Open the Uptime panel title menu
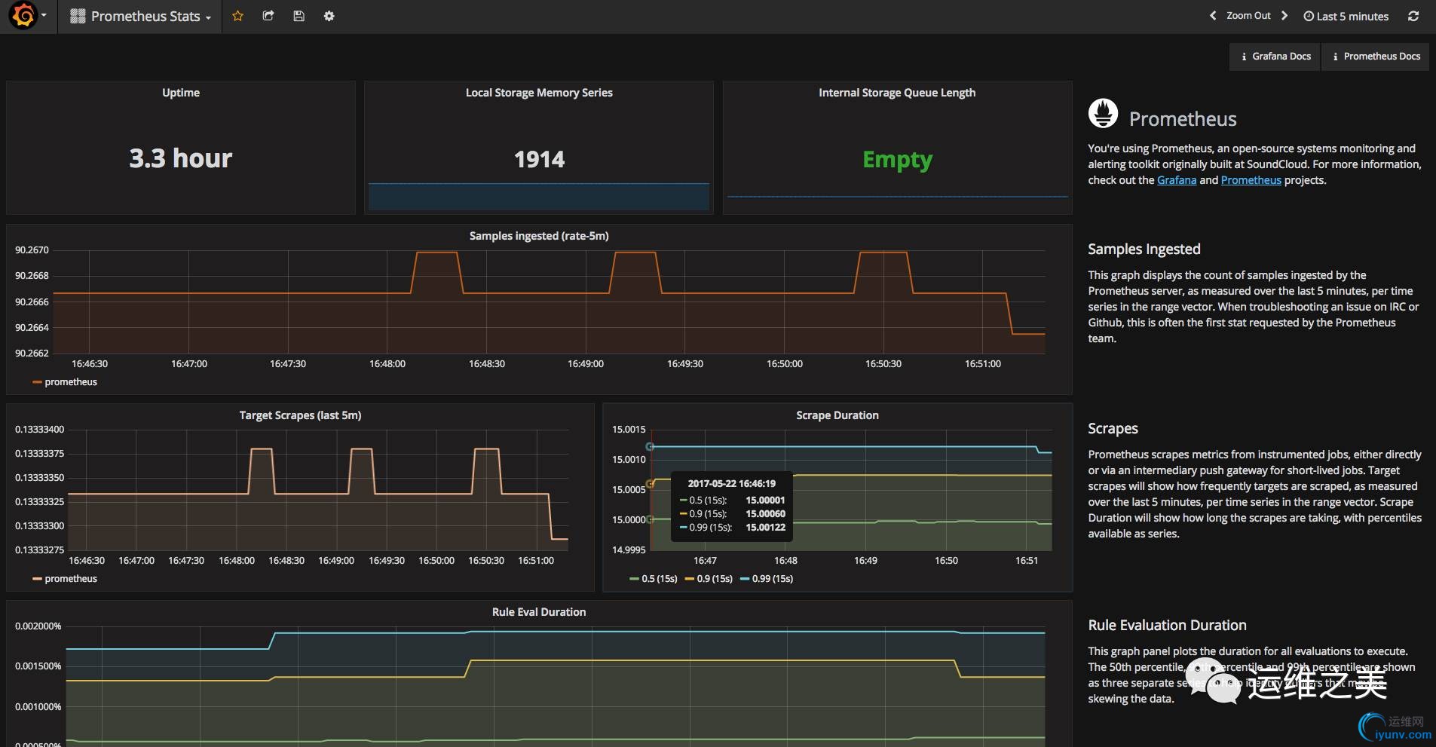 click(181, 93)
